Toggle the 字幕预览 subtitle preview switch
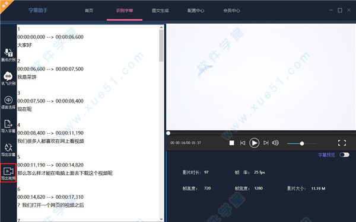Screen dimensions: 356x222 [x=344, y=155]
